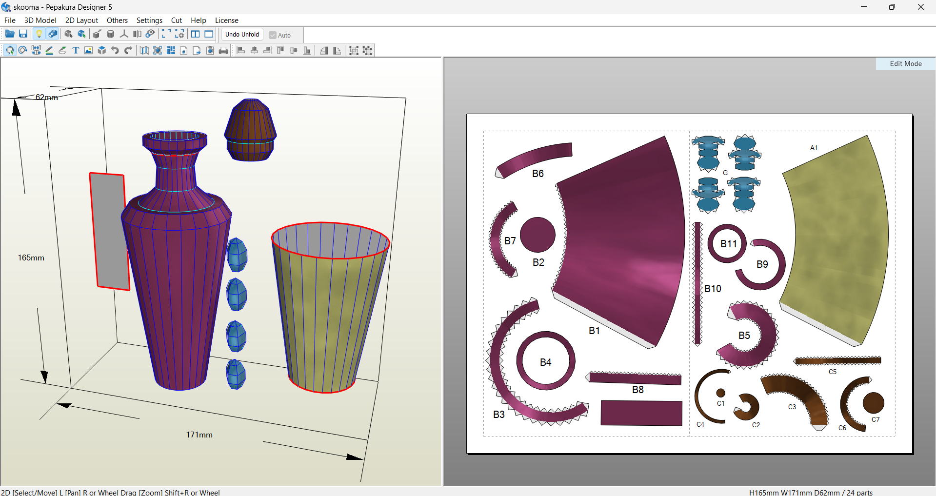Switch to single-pane window layout
936x496 pixels.
pos(209,34)
